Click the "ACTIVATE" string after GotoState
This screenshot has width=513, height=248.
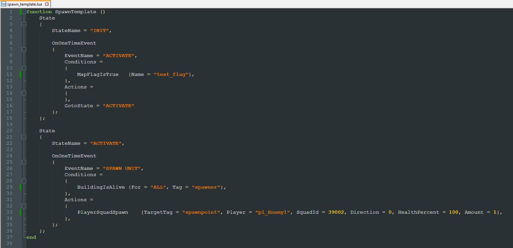click(x=118, y=106)
